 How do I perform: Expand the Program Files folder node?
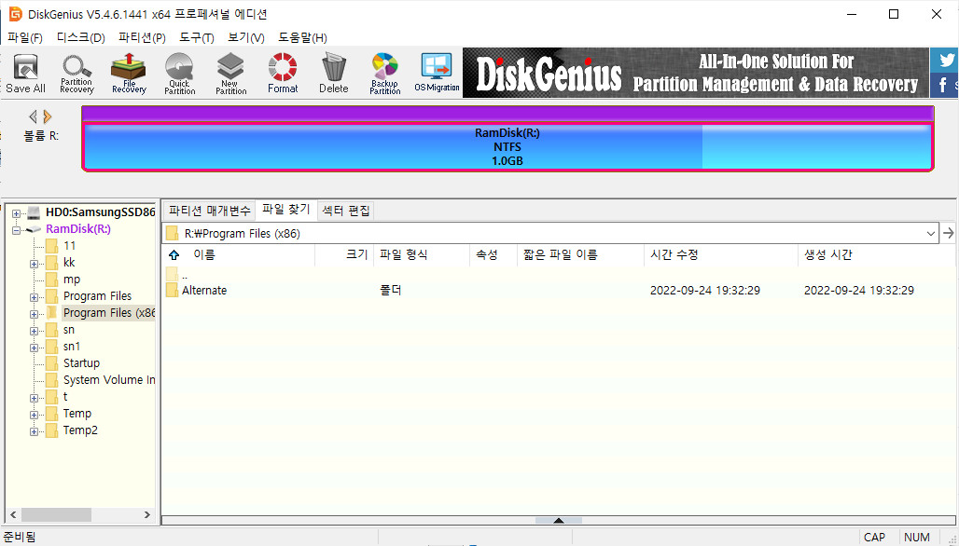35,297
